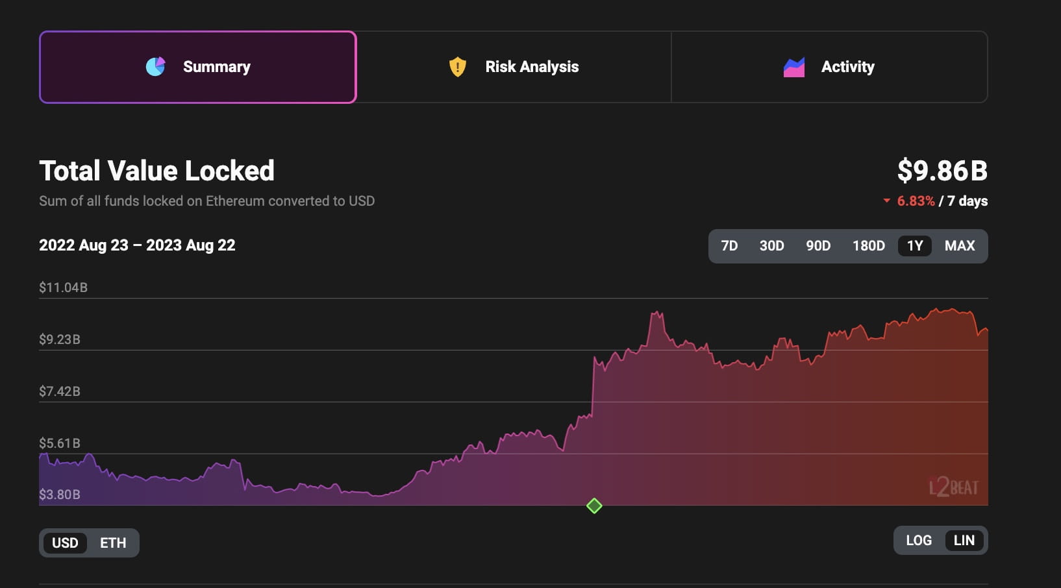This screenshot has height=588, width=1061.
Task: Click the red downward triangle beside 6.83%
Action: pyautogui.click(x=887, y=201)
